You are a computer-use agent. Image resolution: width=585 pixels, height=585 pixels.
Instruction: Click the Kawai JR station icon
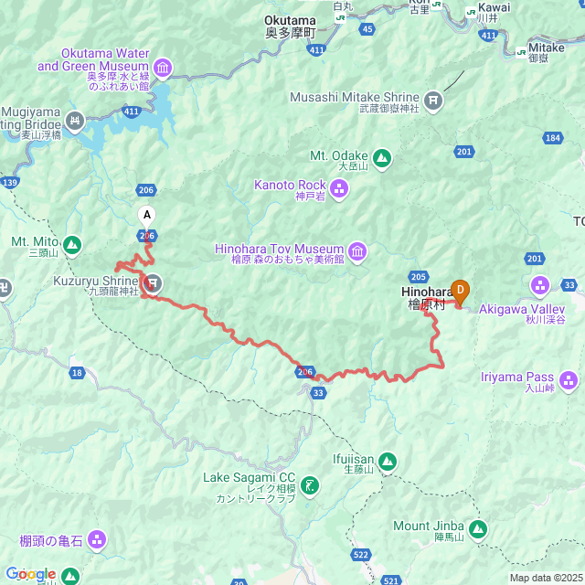click(x=472, y=12)
